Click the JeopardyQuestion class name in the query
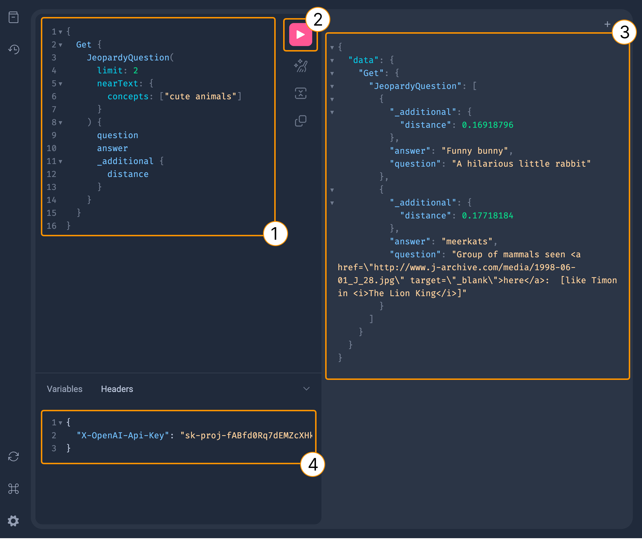Screen dimensions: 642x552 pyautogui.click(x=128, y=58)
